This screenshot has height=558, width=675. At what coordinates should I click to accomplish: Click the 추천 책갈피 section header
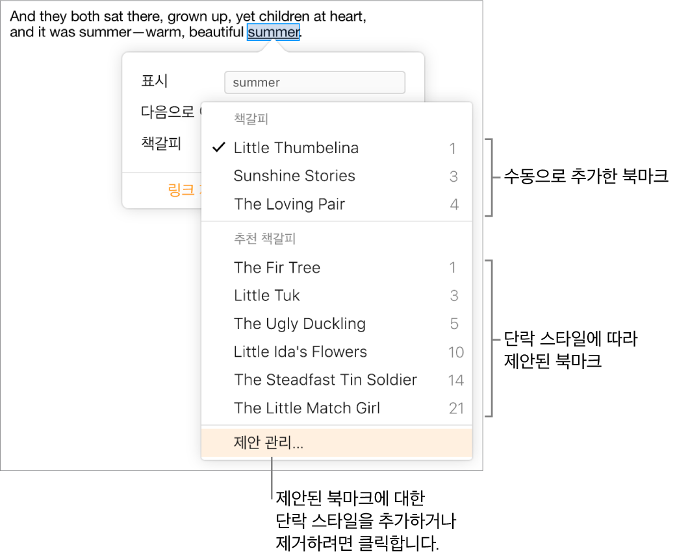pyautogui.click(x=264, y=239)
